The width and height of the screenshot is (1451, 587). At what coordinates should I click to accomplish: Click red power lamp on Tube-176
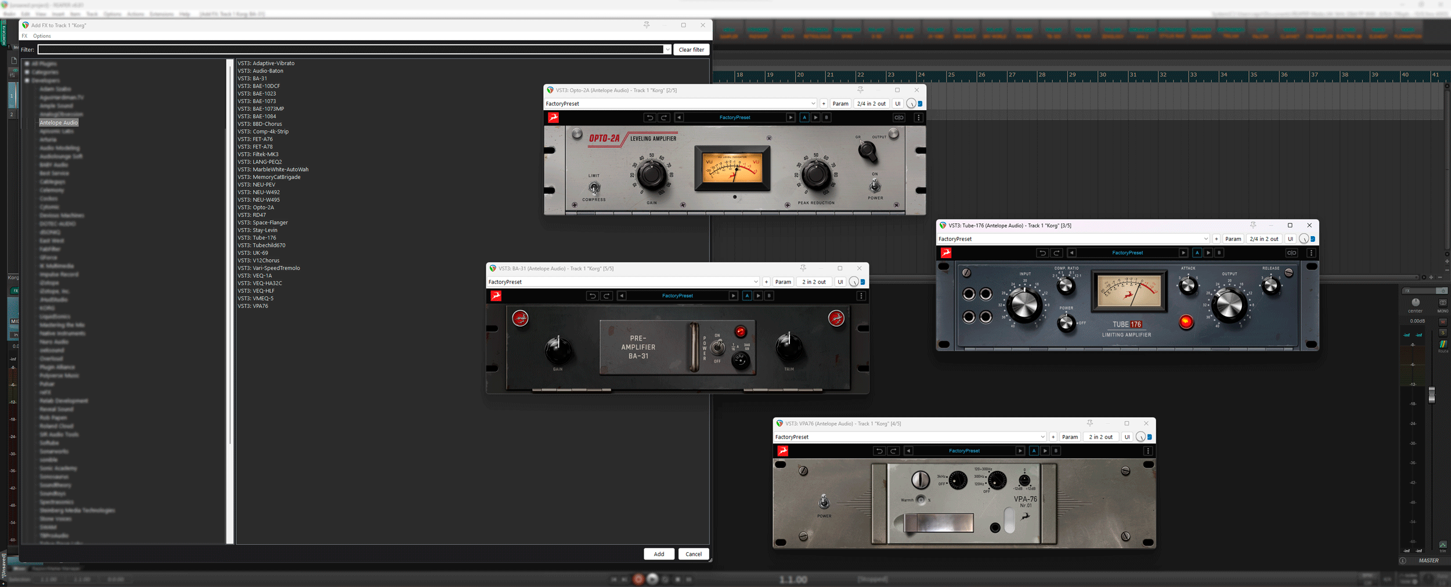click(x=1186, y=321)
